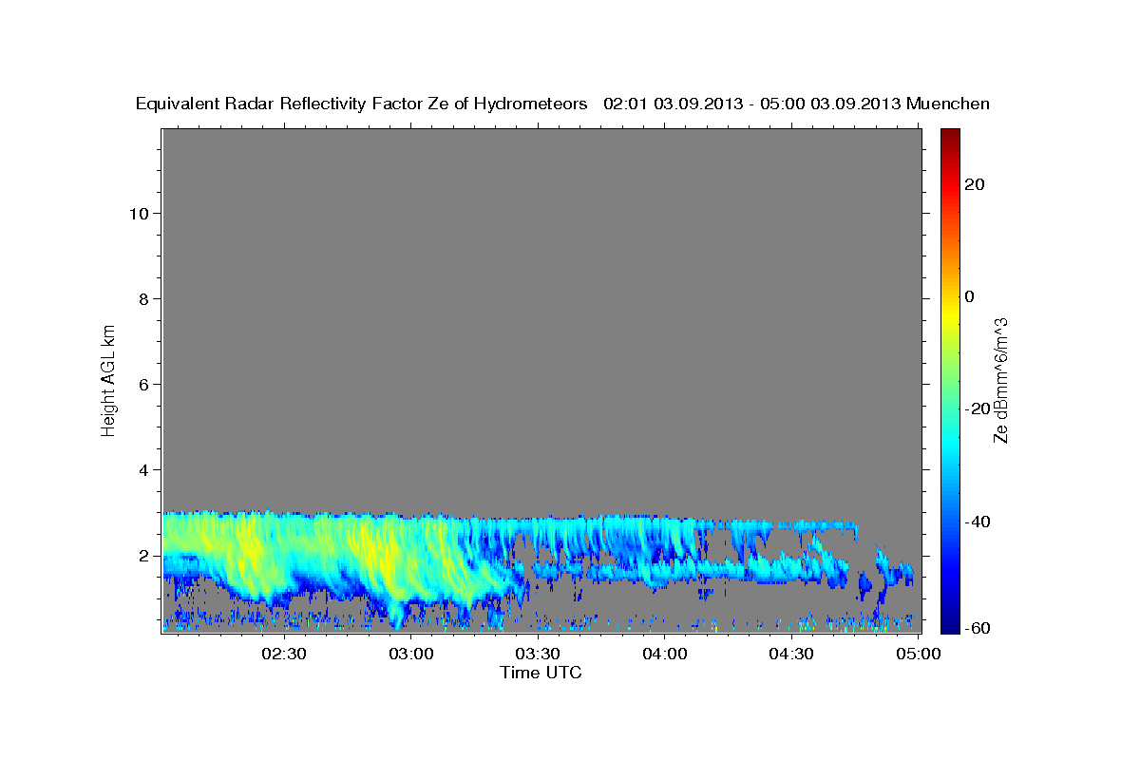Click the height tick label 6
The width and height of the screenshot is (1140, 760).
[x=143, y=384]
